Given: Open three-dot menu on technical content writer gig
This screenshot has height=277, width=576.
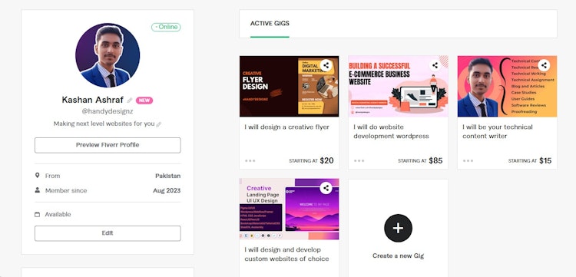Looking at the screenshot, I should point(468,160).
